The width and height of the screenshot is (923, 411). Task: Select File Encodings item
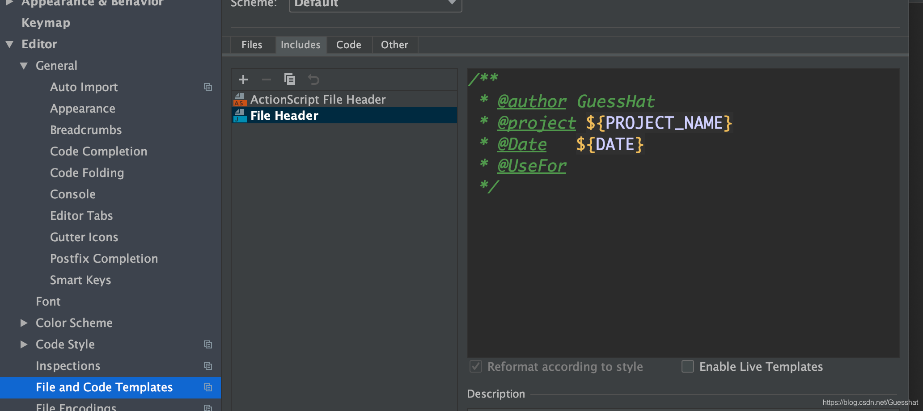pyautogui.click(x=76, y=407)
